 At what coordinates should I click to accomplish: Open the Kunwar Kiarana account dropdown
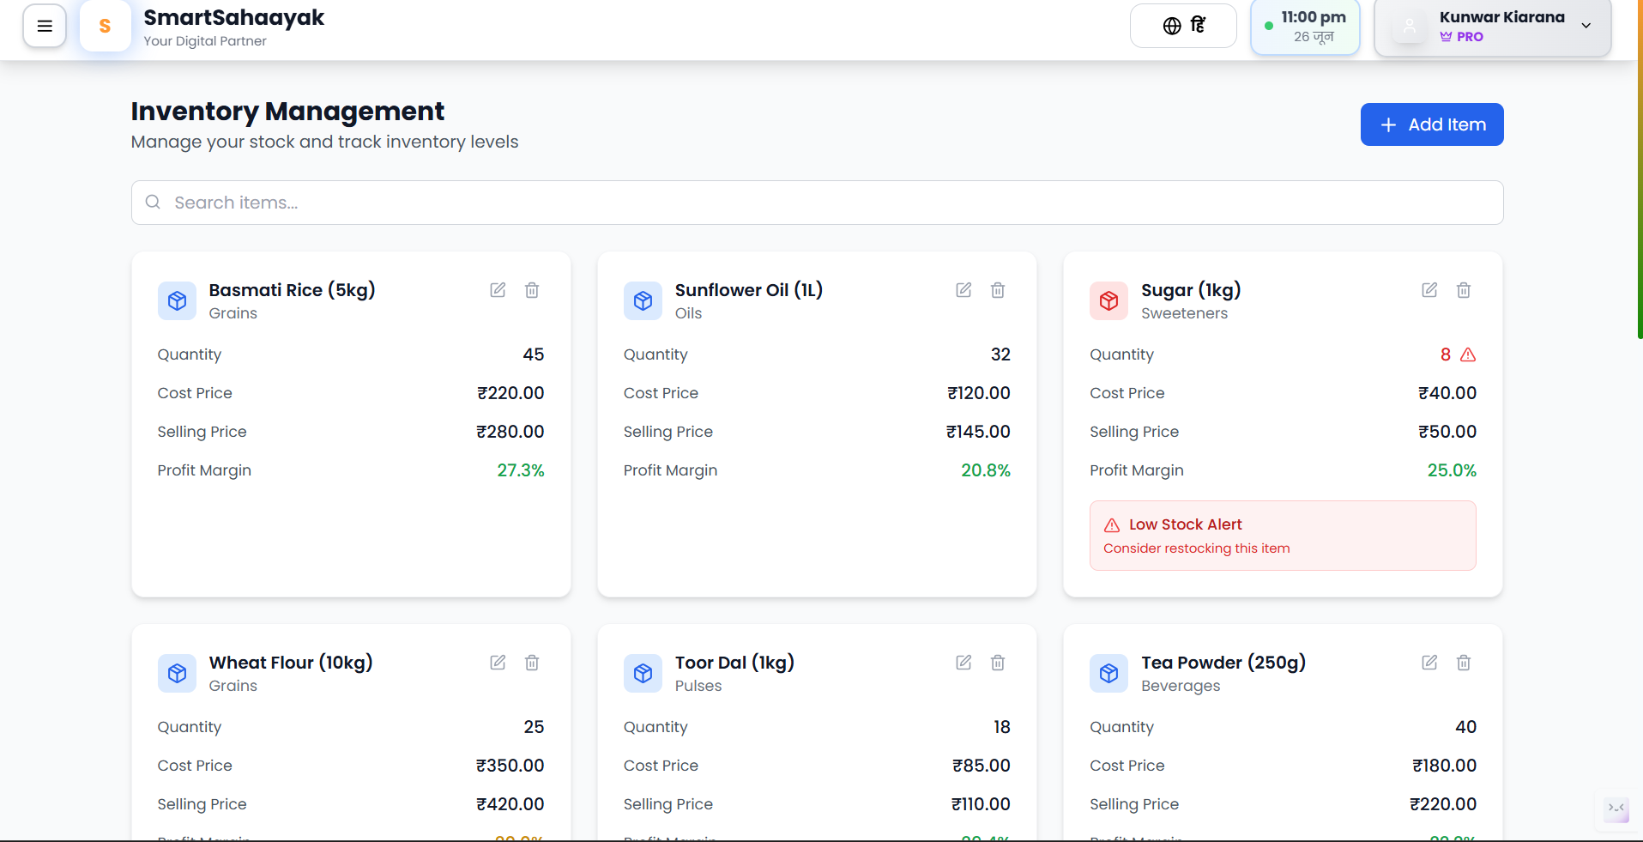(1493, 27)
